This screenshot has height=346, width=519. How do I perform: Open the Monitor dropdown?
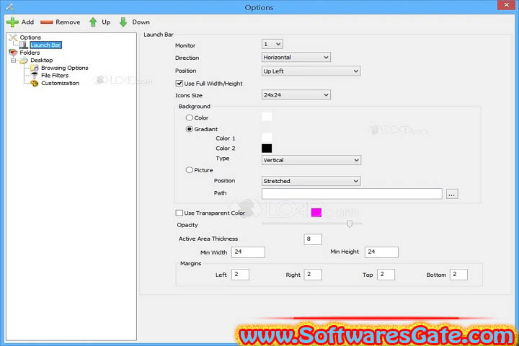coord(272,44)
